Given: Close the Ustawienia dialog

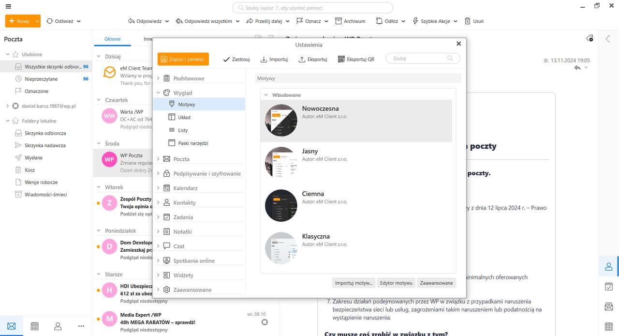Looking at the screenshot, I should pyautogui.click(x=458, y=44).
